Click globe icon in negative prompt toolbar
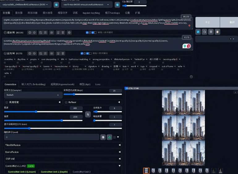The width and height of the screenshot is (238, 174). tap(30, 53)
